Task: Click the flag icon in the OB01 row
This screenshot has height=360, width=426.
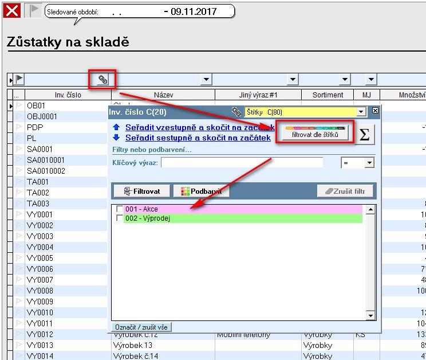Action: 19,105
